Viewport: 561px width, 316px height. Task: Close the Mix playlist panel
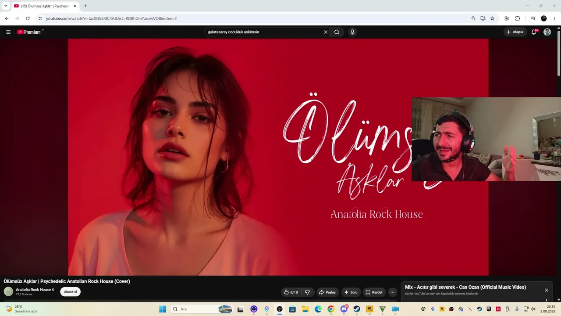click(x=547, y=290)
